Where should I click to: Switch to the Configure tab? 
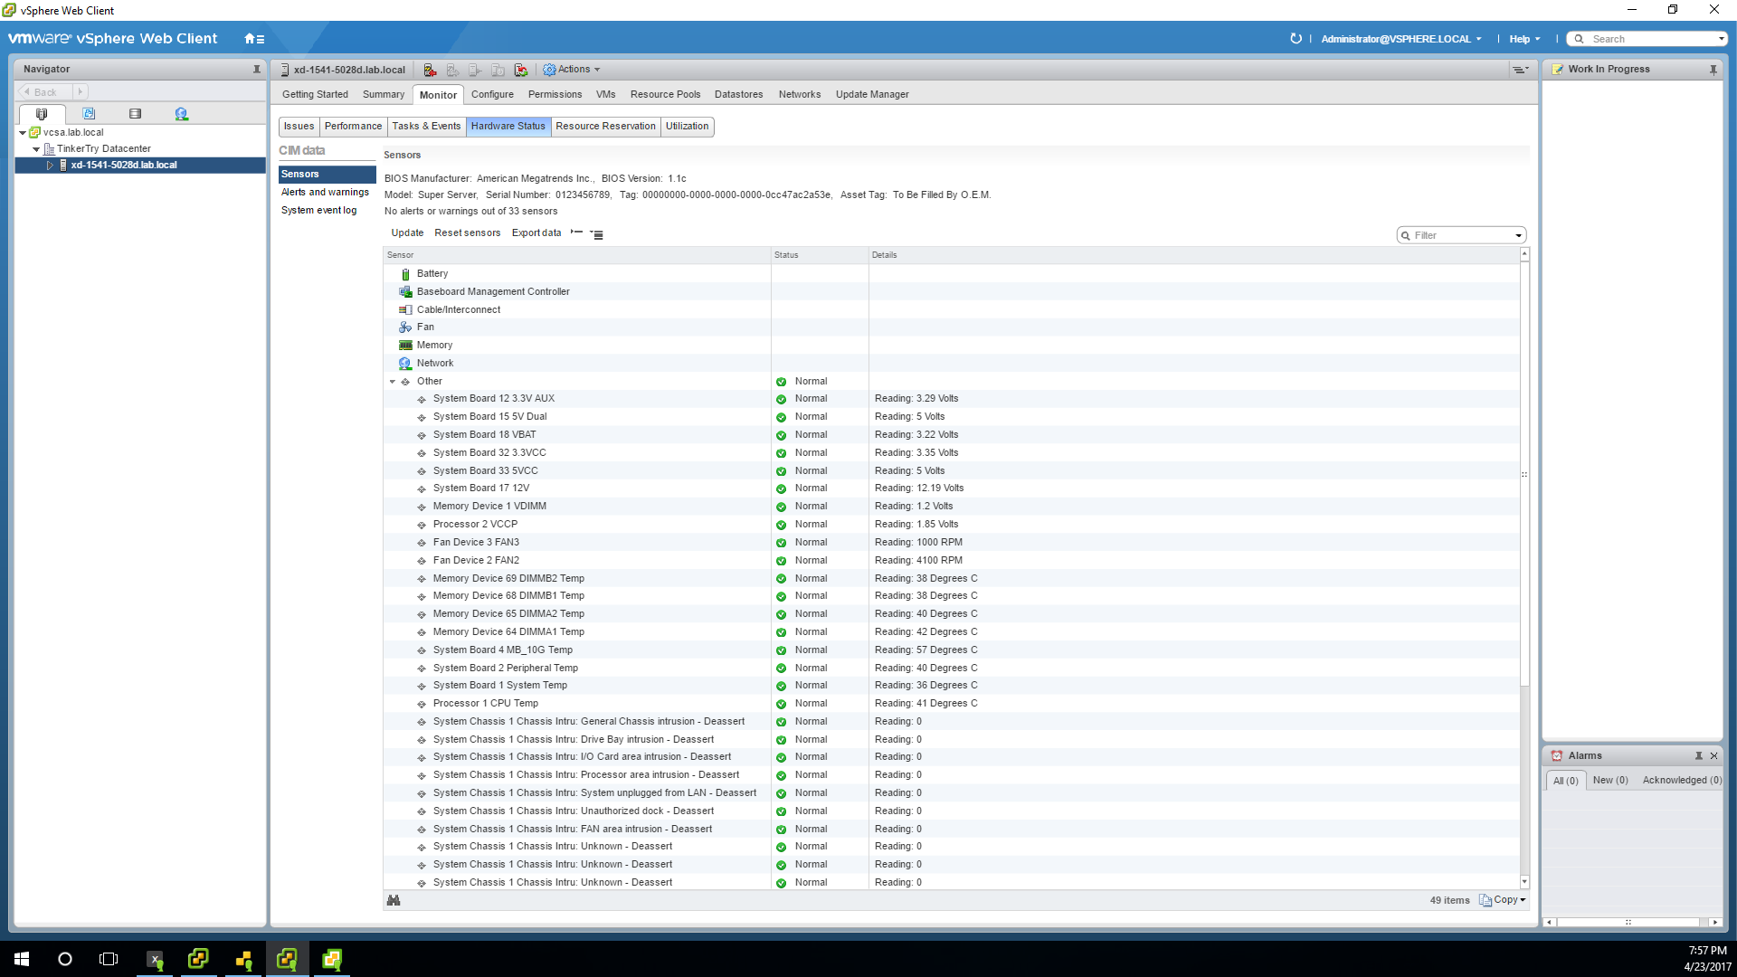[492, 94]
